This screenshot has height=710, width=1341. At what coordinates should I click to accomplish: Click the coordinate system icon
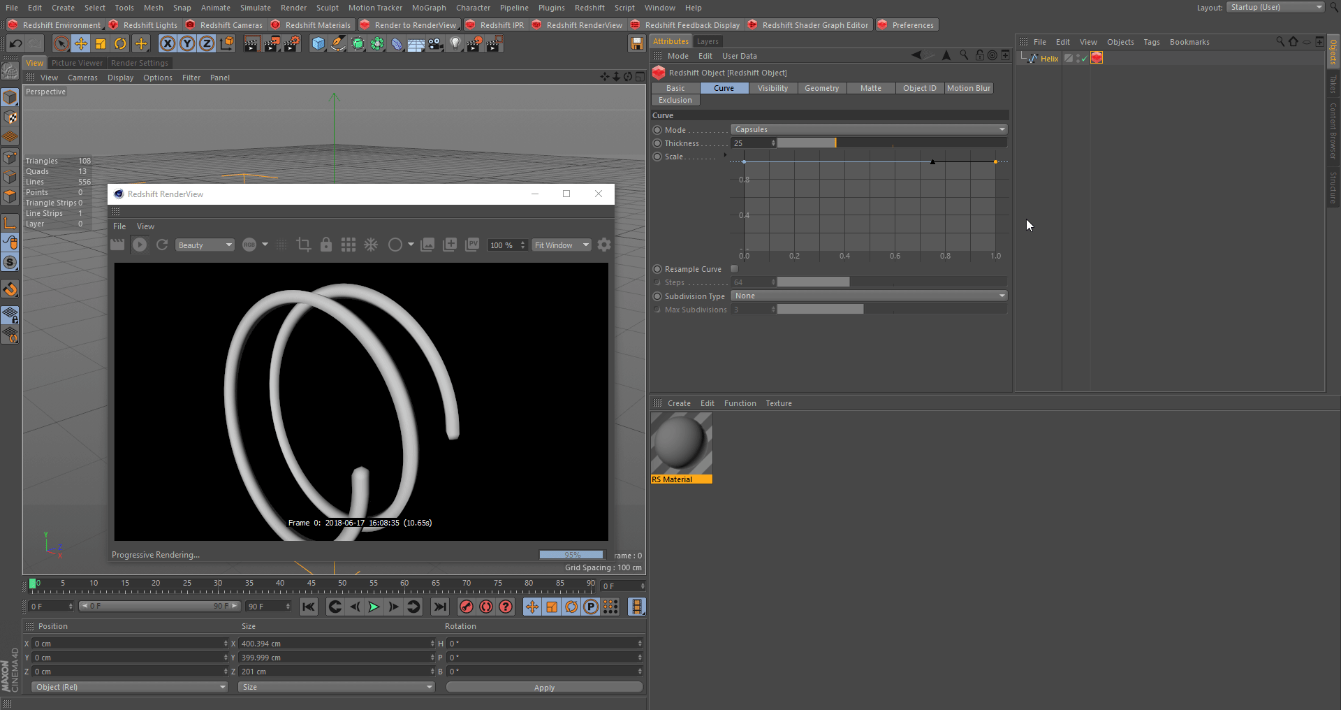(226, 44)
